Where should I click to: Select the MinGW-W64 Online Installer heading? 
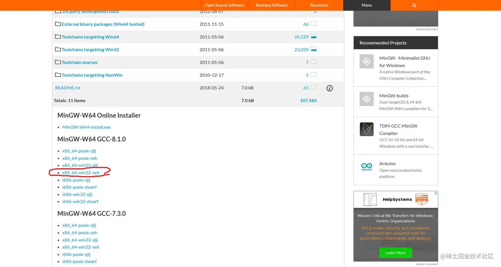coord(99,115)
